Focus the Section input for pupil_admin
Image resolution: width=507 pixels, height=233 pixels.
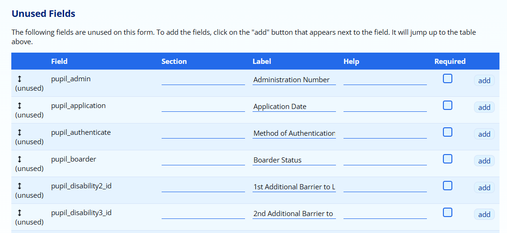(203, 79)
